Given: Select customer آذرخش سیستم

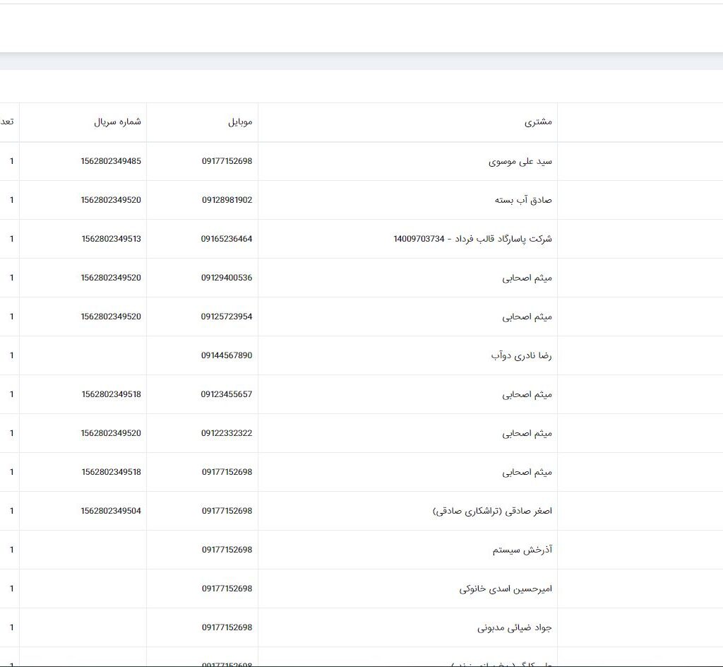Looking at the screenshot, I should coord(522,550).
